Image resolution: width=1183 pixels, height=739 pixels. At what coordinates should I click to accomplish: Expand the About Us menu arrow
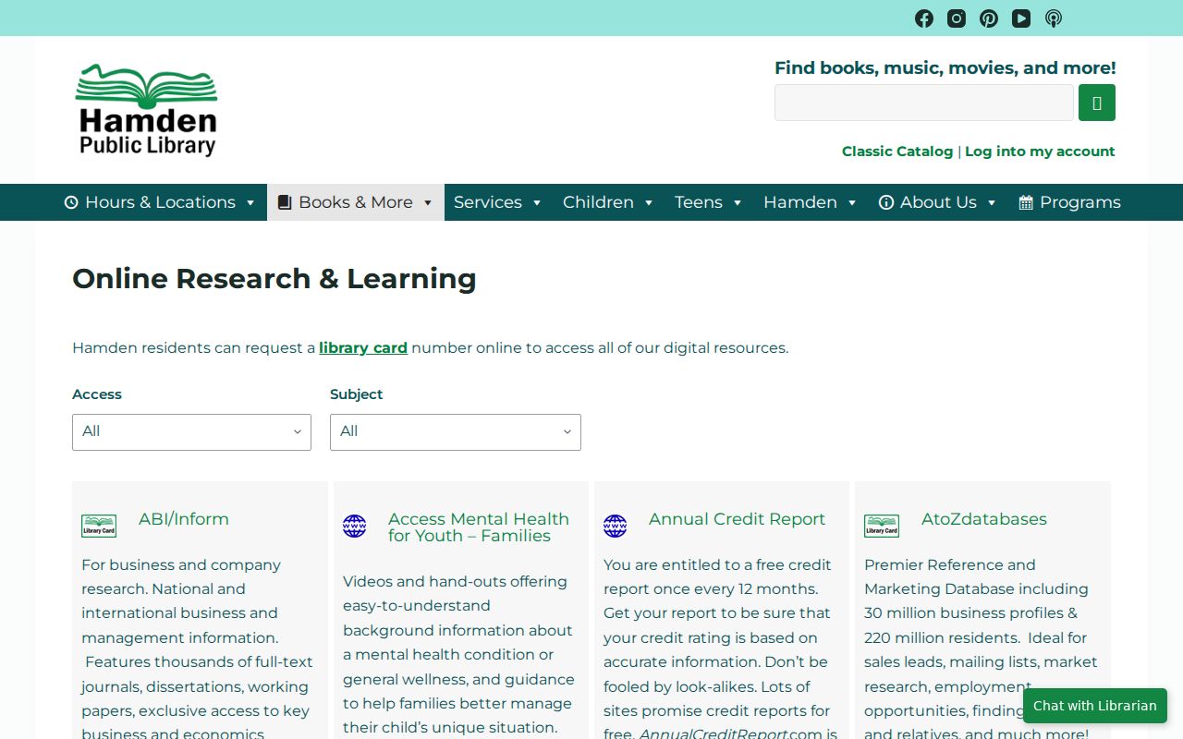(x=992, y=202)
